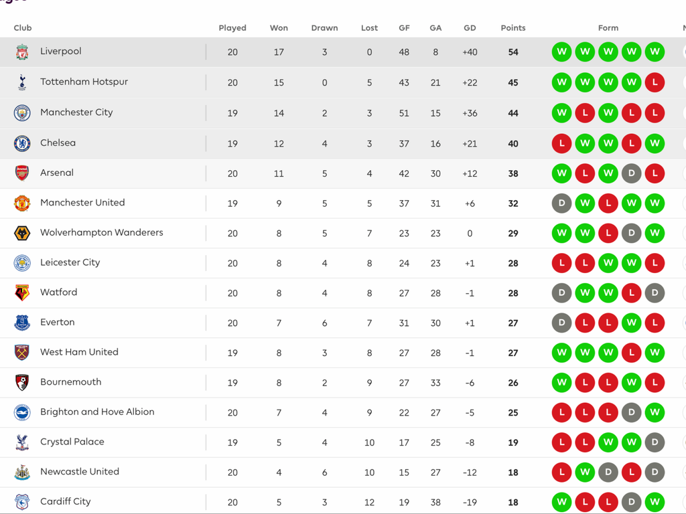Click the Tottenham Hotspur cockerel crest
Screen dimensions: 686x514
(x=22, y=82)
